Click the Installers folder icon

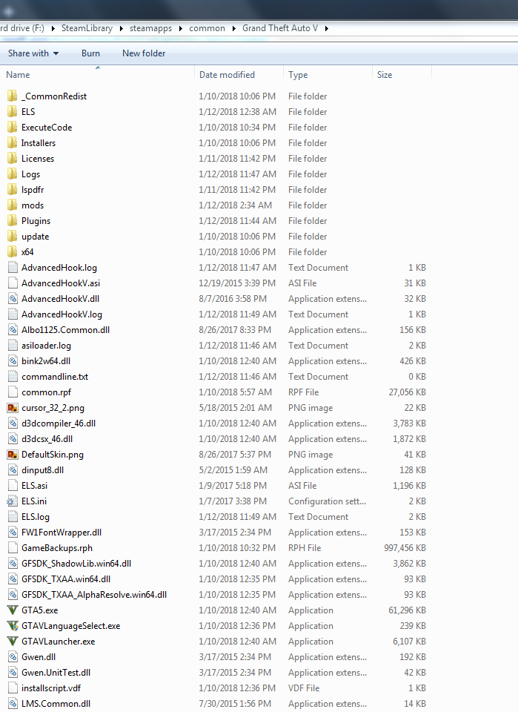click(x=13, y=142)
